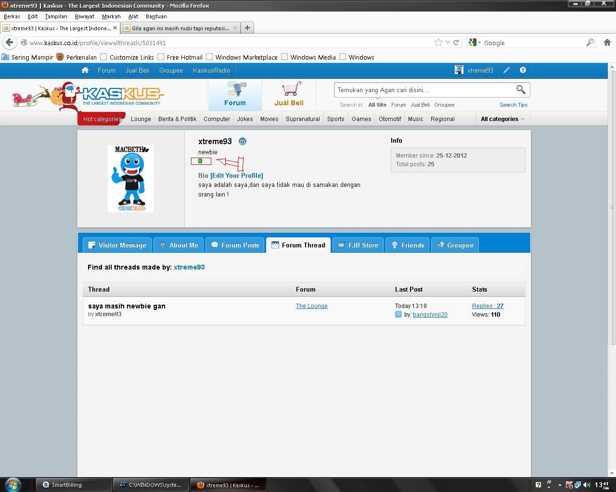Open thread 'saya masih newbie gan'

click(127, 306)
